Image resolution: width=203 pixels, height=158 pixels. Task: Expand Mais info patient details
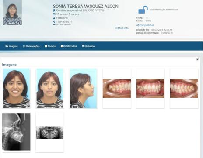coord(122,28)
